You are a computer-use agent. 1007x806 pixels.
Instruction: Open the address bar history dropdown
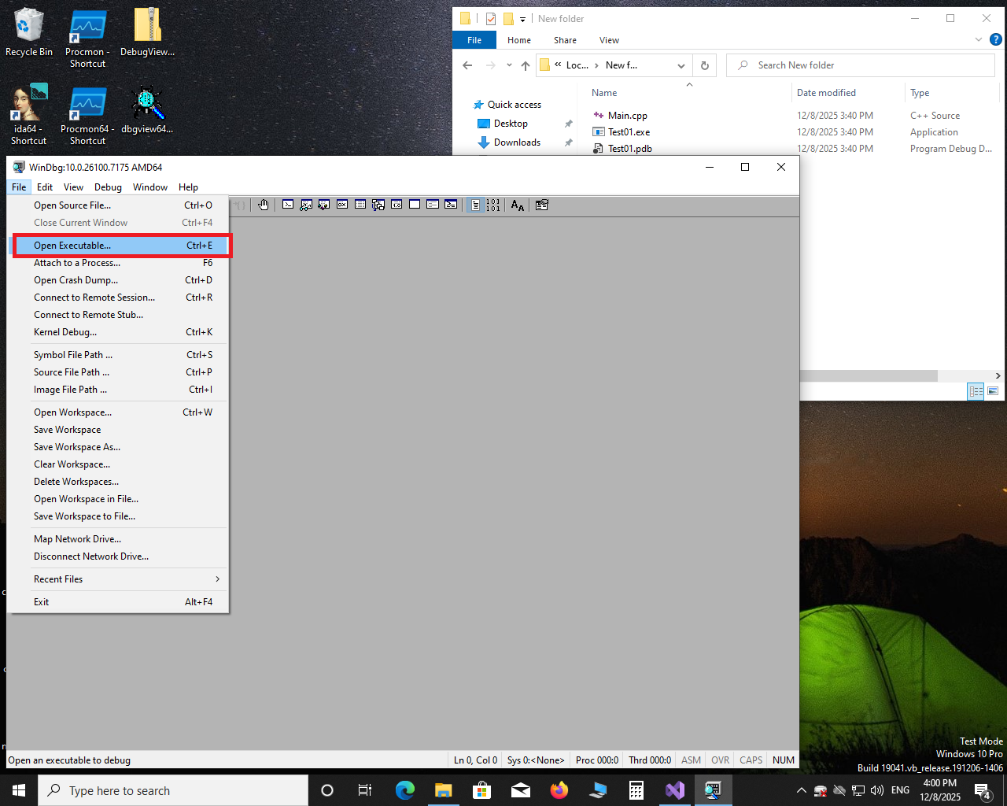click(x=681, y=65)
